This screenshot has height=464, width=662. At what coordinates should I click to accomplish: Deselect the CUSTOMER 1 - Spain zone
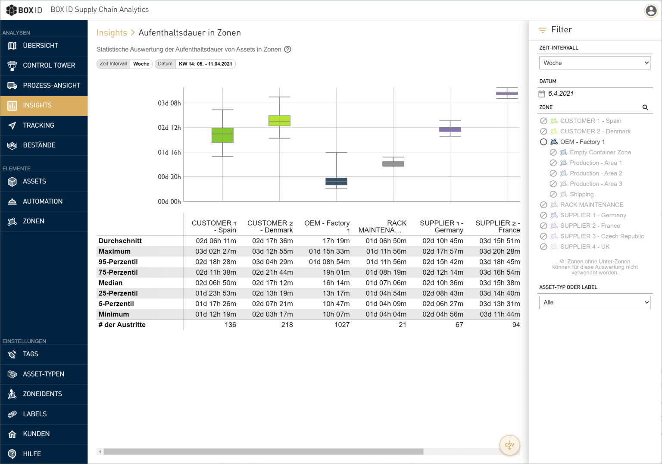pos(543,121)
